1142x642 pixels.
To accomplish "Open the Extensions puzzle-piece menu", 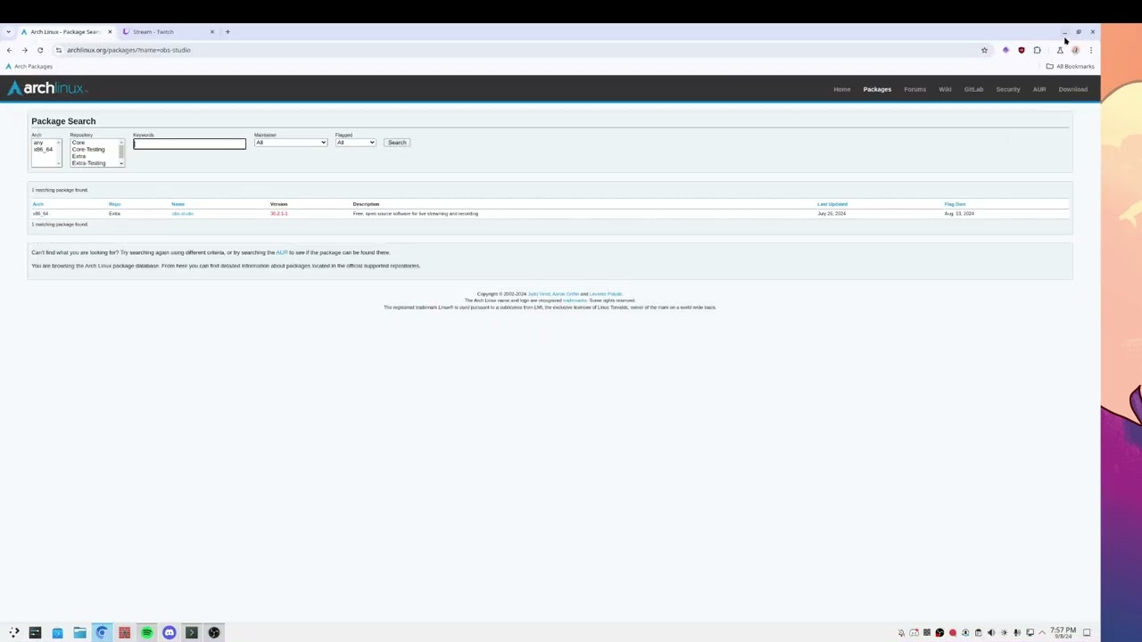I will (1037, 50).
